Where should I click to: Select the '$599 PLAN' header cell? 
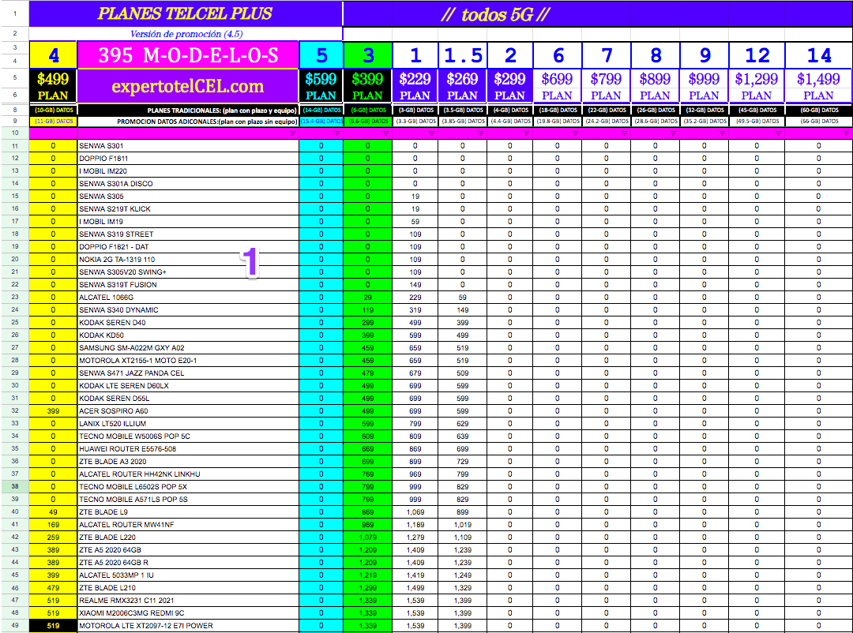click(x=321, y=86)
